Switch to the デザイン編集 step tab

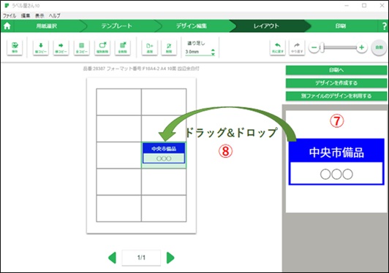[192, 26]
